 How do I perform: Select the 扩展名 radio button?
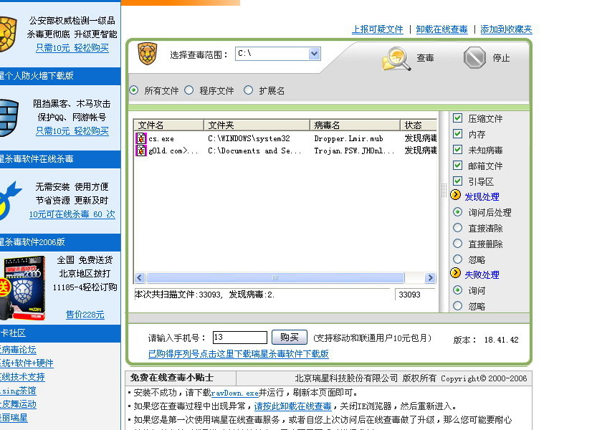pos(248,90)
